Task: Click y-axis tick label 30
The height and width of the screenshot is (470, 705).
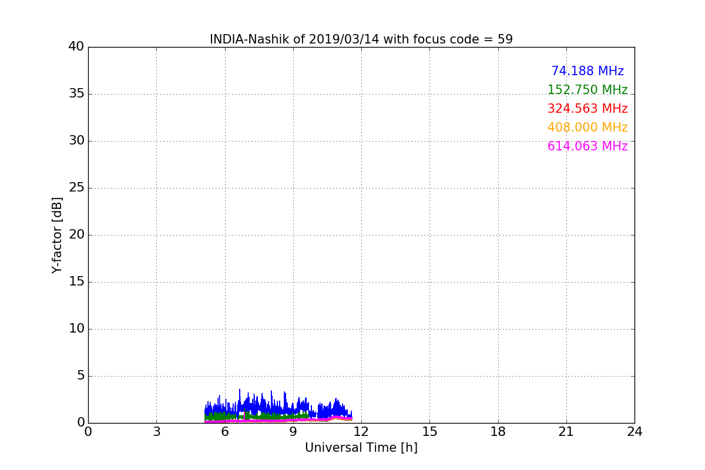Action: 76,141
